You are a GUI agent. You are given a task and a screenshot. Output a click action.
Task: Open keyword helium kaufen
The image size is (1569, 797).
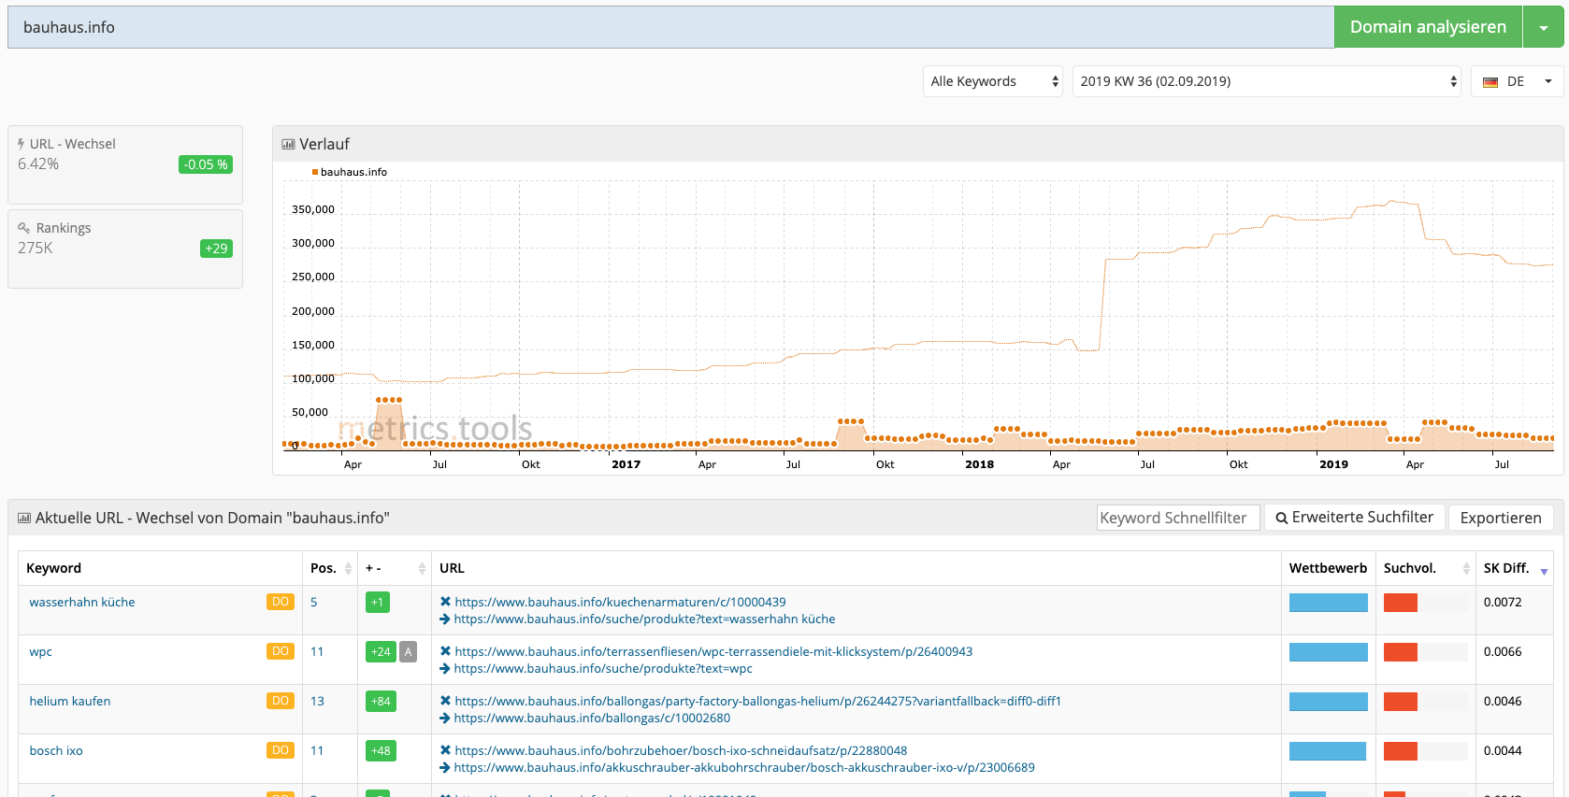(x=70, y=702)
